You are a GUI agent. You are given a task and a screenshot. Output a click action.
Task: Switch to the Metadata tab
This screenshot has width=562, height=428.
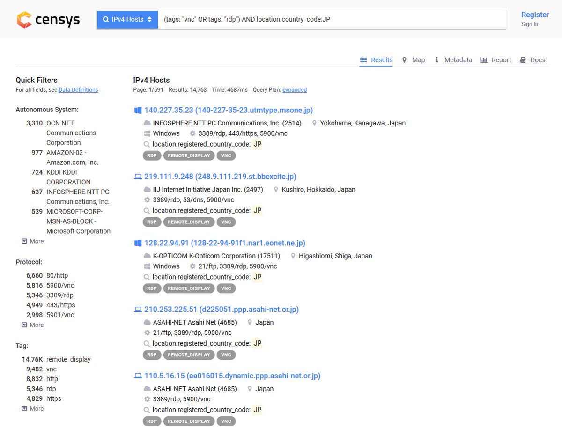[x=453, y=60]
